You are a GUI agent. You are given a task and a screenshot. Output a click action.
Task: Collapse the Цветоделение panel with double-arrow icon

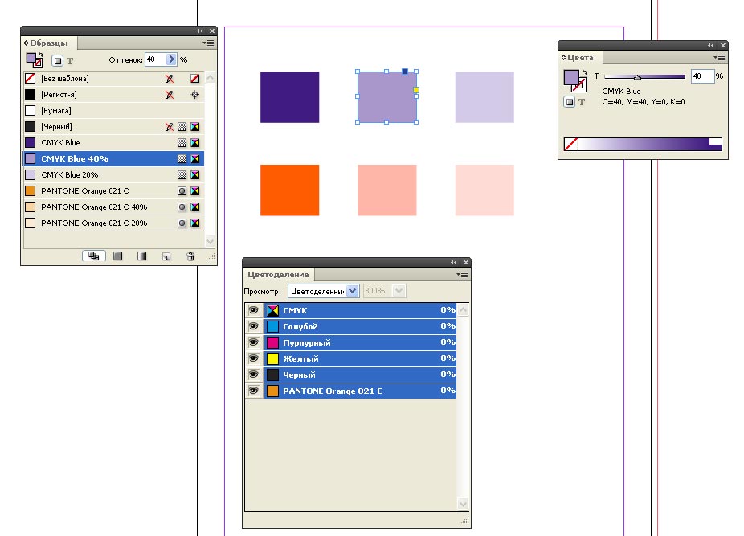coord(454,263)
